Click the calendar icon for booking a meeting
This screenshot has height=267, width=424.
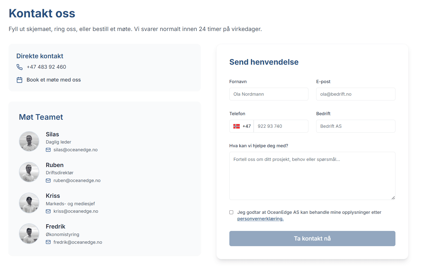(x=19, y=80)
